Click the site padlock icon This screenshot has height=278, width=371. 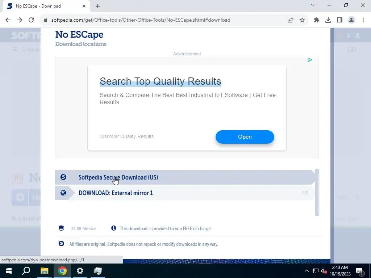click(46, 20)
